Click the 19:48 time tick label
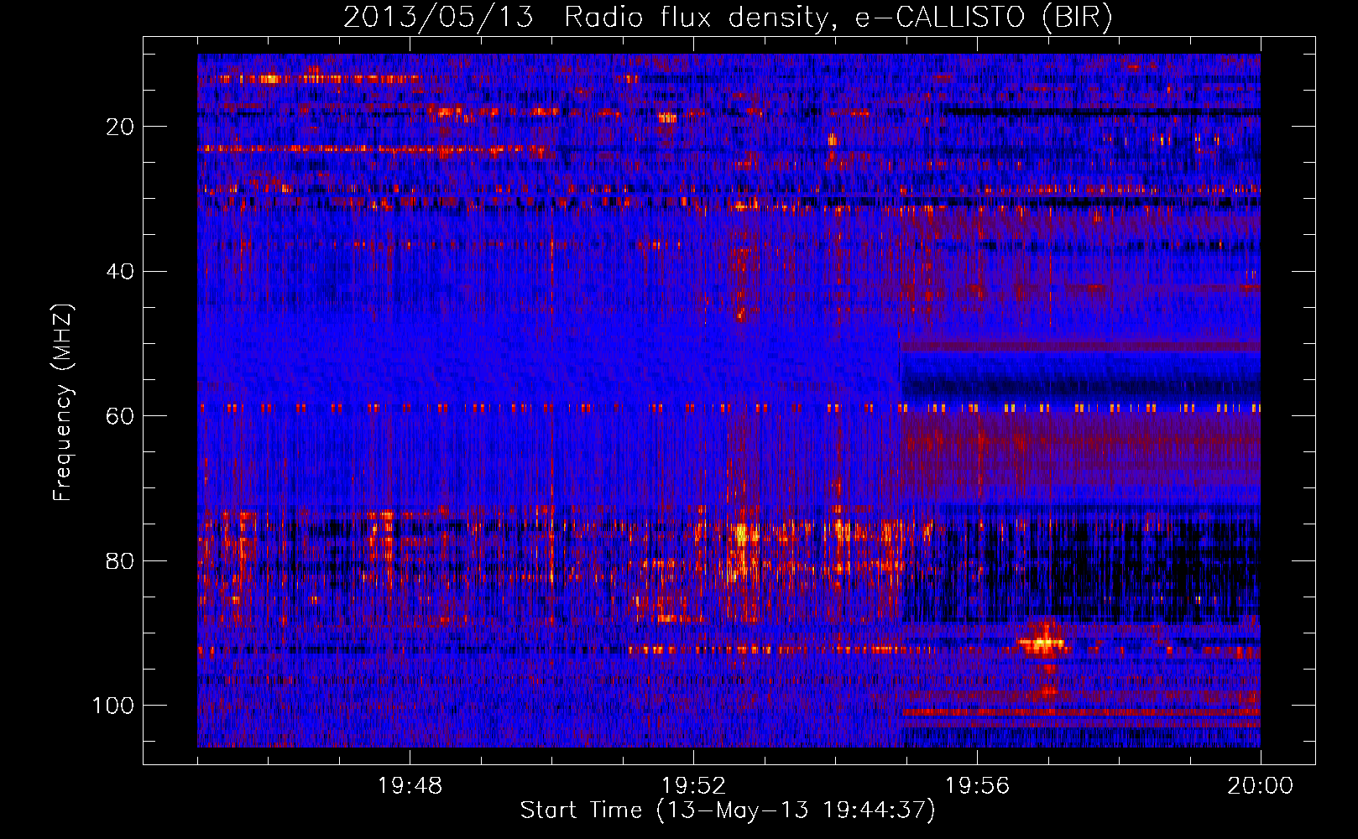 (x=410, y=786)
